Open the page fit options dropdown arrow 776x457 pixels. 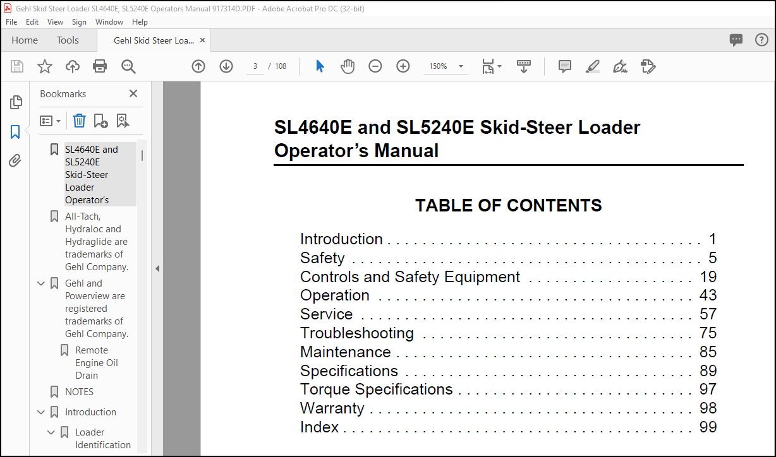[x=500, y=66]
